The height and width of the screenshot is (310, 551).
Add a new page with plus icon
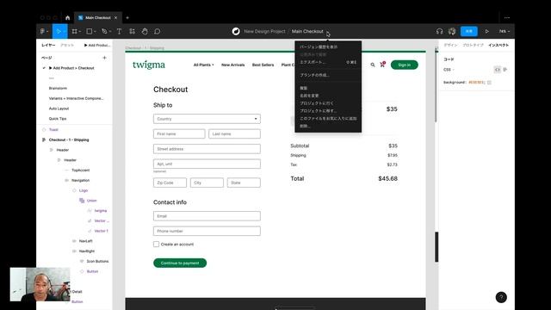(x=104, y=58)
